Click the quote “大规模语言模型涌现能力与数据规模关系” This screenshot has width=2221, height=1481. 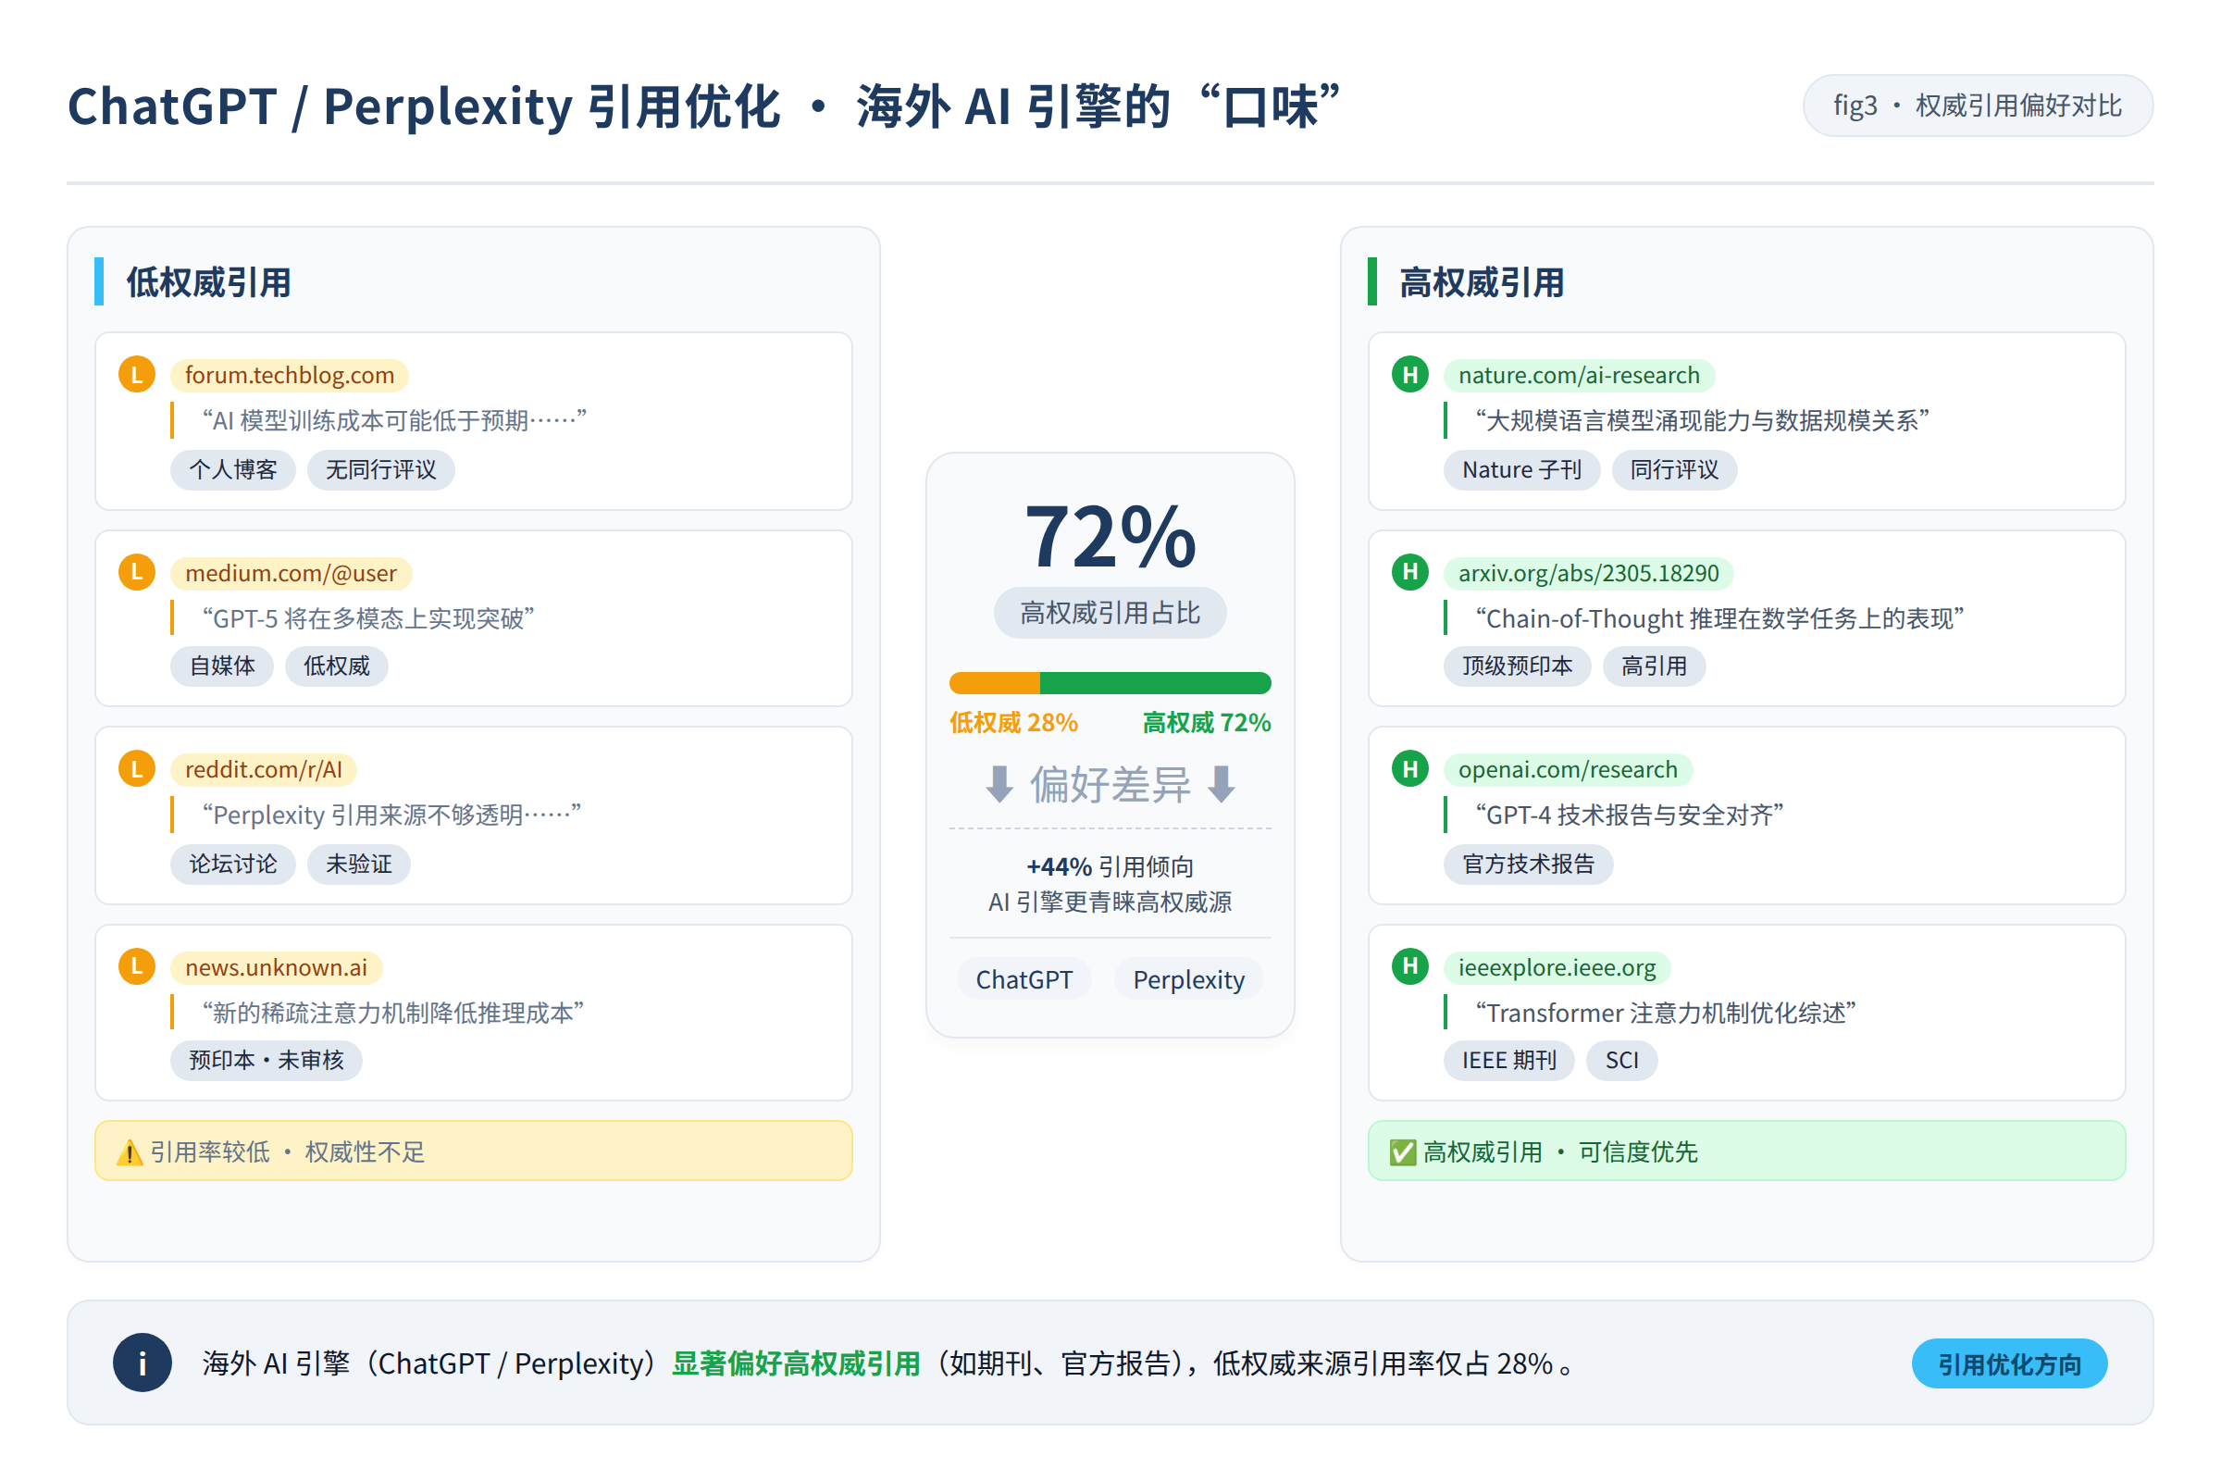pos(1703,420)
